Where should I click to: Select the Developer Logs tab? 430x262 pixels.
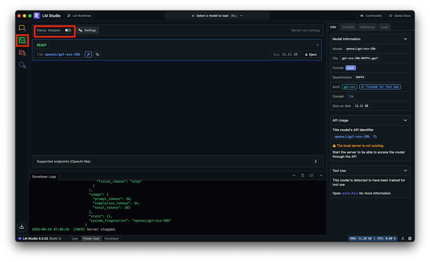pyautogui.click(x=44, y=177)
